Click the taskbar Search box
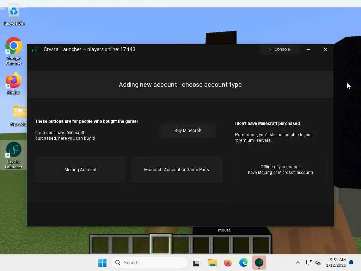This screenshot has width=361, height=271. [150, 263]
